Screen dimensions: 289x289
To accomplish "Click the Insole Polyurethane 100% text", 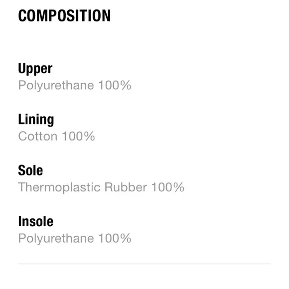I will (75, 239).
